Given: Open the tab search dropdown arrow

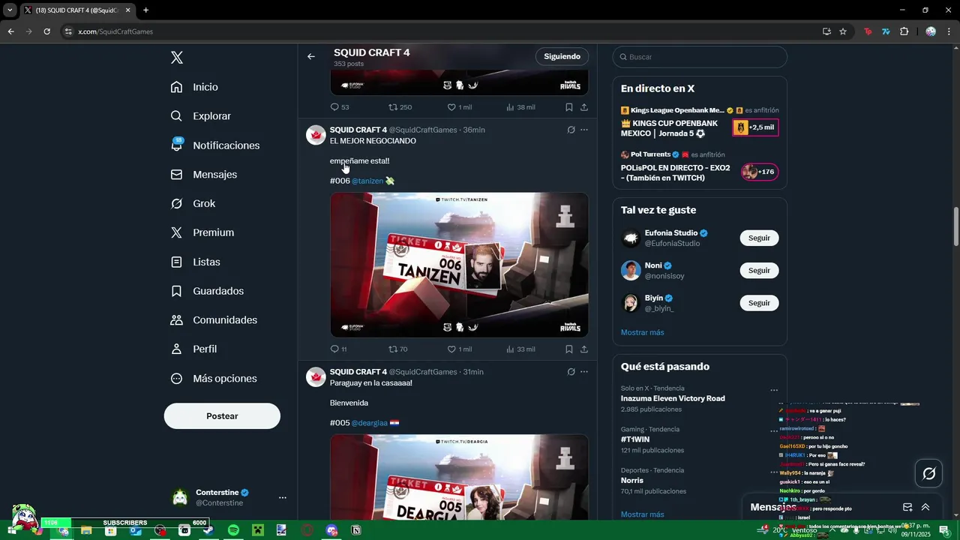Looking at the screenshot, I should [x=10, y=10].
